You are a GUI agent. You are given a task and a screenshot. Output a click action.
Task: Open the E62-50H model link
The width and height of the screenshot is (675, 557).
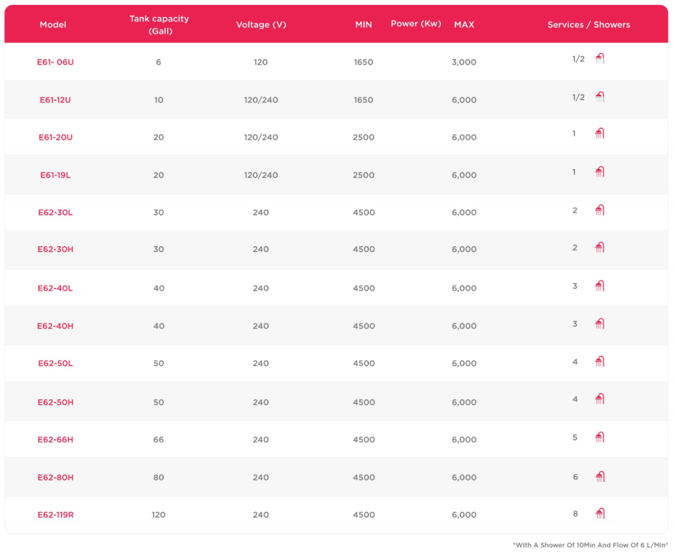click(x=55, y=403)
